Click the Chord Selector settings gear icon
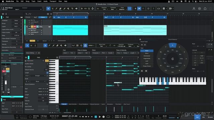The height and width of the screenshot is (120, 214). 140,39
